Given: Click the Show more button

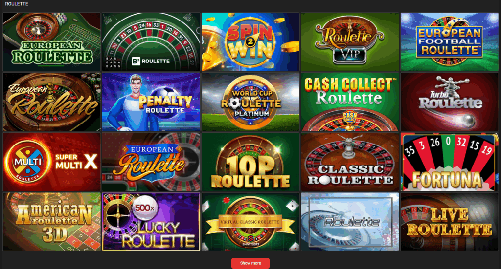Looking at the screenshot, I should pos(250,263).
